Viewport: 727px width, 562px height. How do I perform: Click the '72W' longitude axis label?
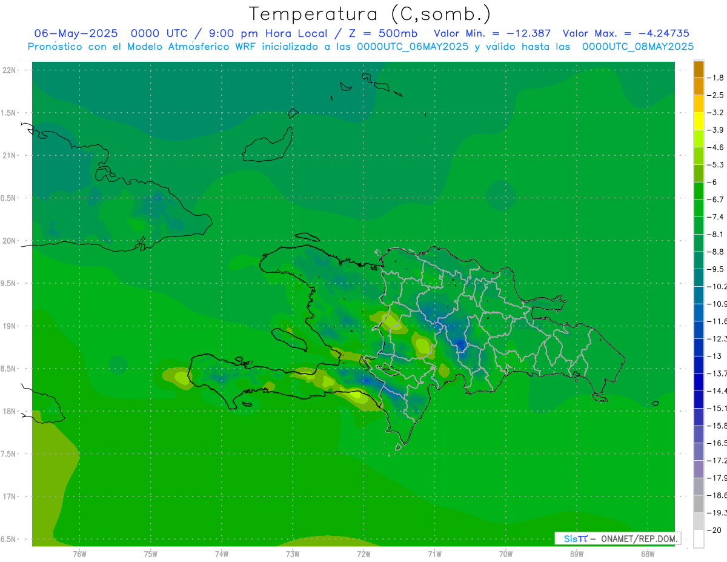[x=363, y=554]
